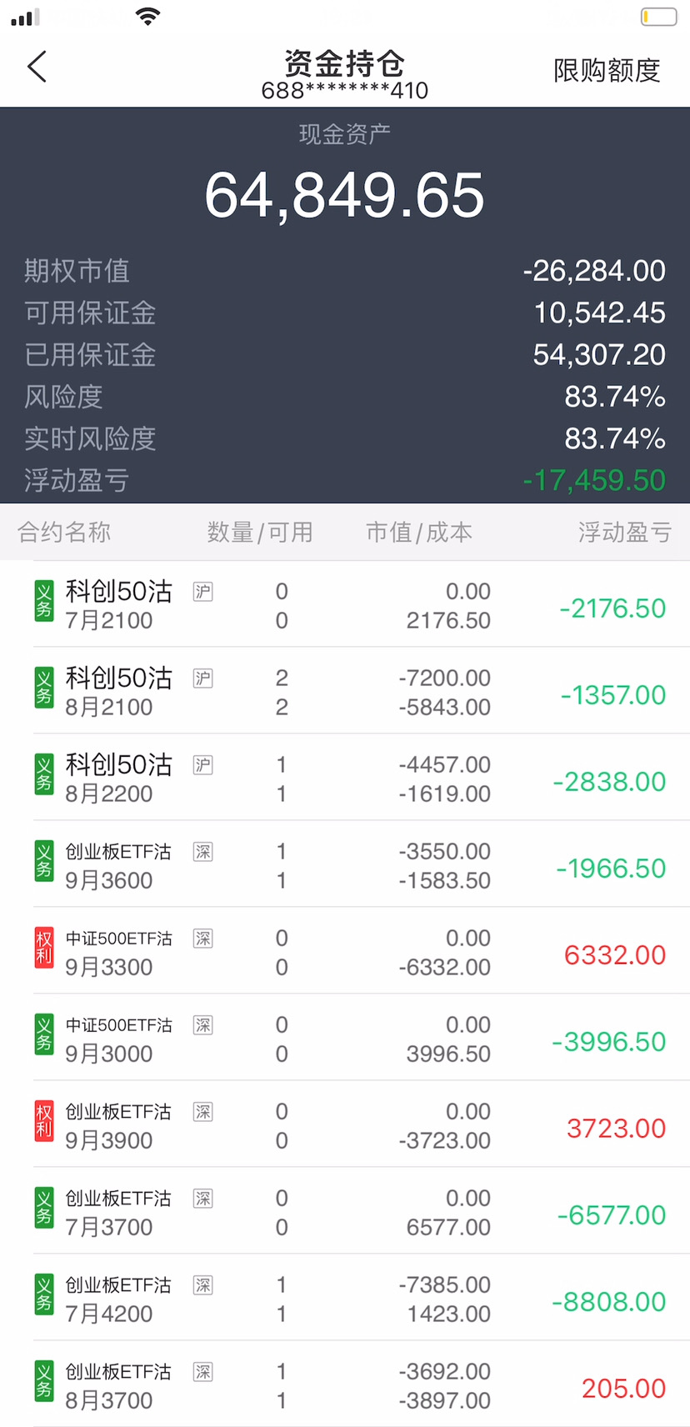Tap the back arrow icon
Viewport: 690px width, 1427px height.
[37, 67]
